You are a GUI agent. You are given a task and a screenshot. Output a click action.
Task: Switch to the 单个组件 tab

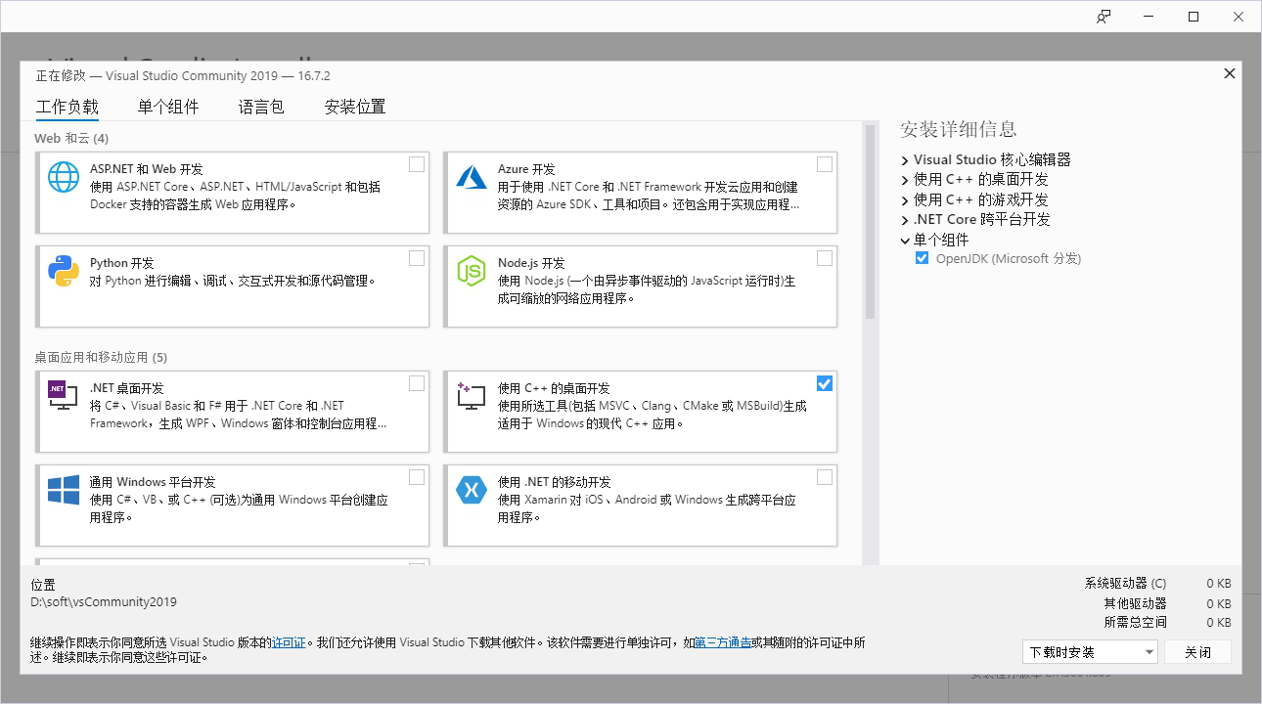point(167,107)
